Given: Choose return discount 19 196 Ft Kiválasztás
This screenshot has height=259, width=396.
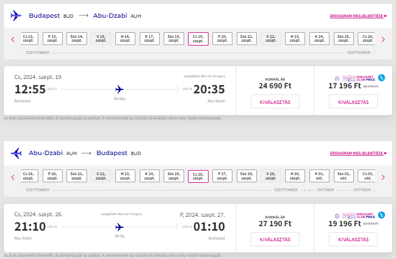Looking at the screenshot, I should click(353, 239).
